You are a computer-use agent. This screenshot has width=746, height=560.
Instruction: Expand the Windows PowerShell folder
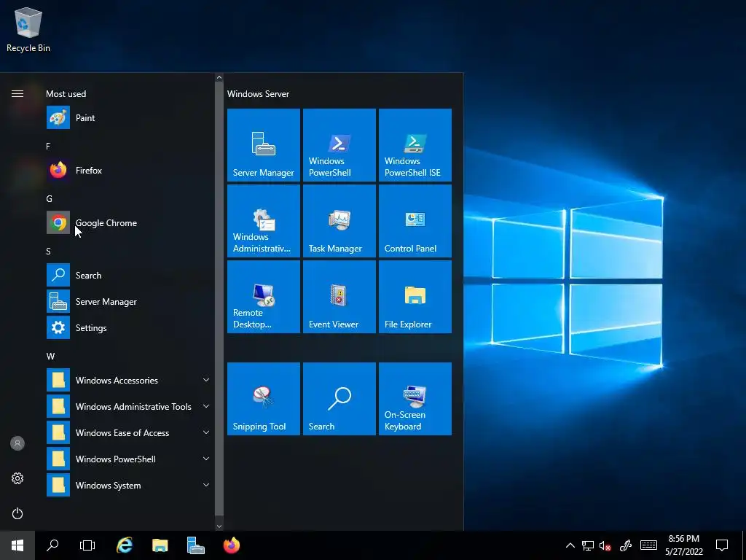pyautogui.click(x=128, y=459)
